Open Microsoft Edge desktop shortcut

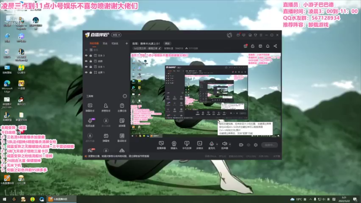[7, 86]
